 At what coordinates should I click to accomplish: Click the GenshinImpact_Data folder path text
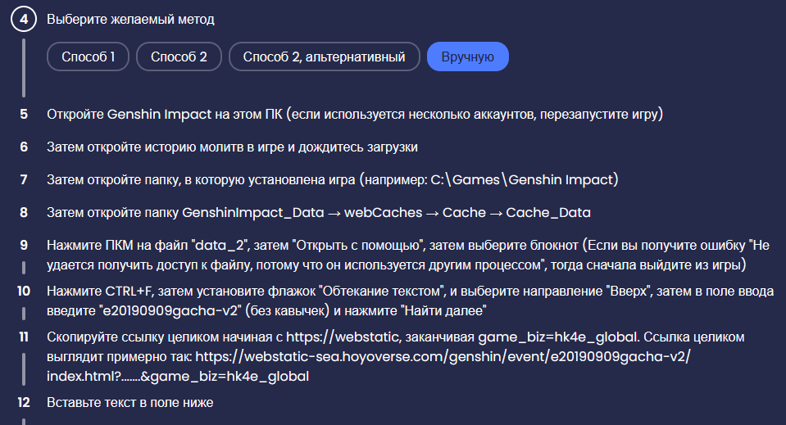(x=319, y=212)
